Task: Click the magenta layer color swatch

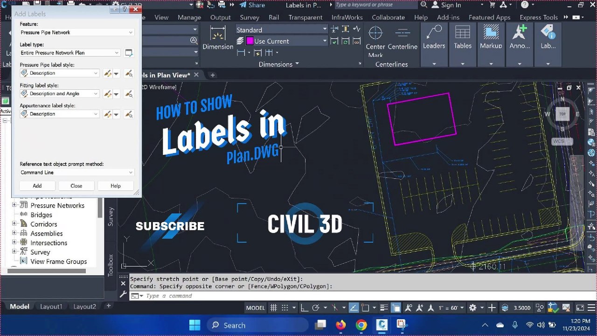Action: (250, 41)
